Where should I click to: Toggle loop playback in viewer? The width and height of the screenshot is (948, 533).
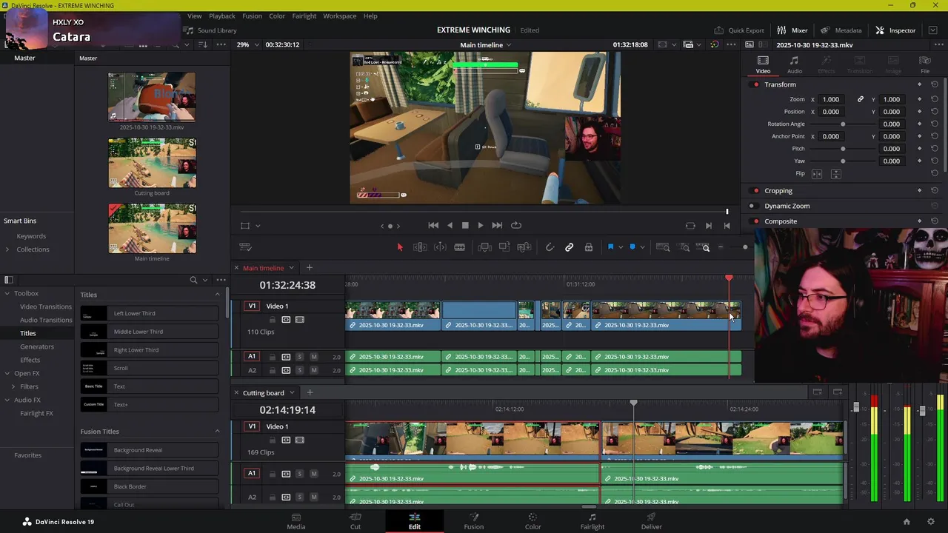tap(516, 225)
